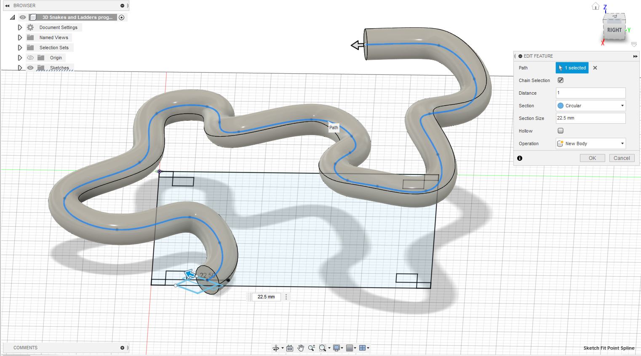The image size is (641, 356).
Task: Click the RIGHT face on the ViewCube
Action: click(614, 30)
